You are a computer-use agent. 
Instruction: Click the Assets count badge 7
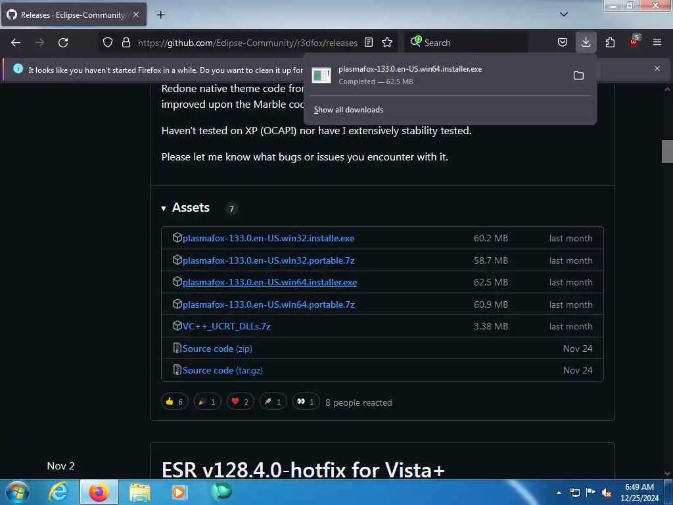(231, 208)
